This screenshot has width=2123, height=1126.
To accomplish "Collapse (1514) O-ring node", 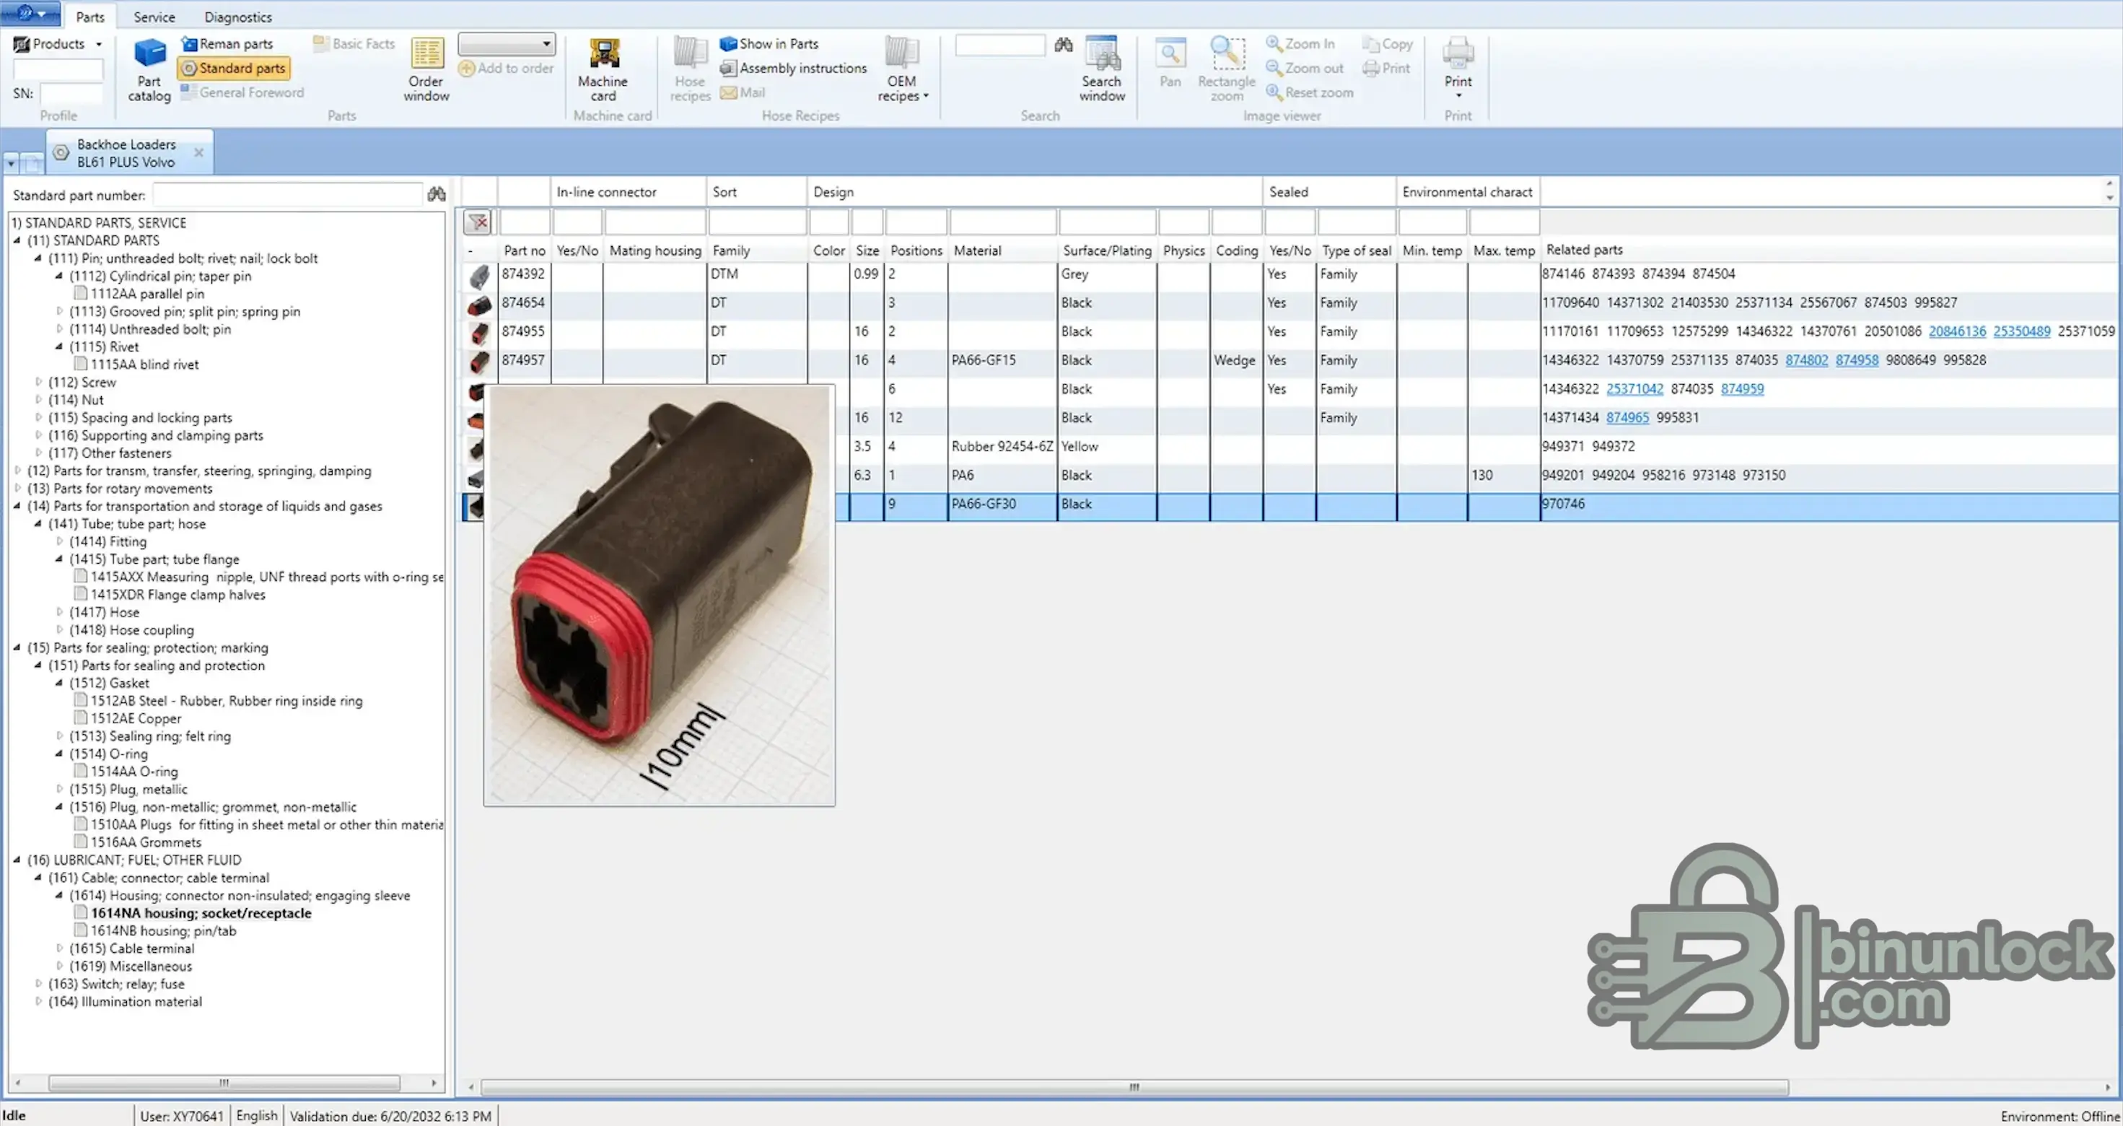I will coord(59,754).
